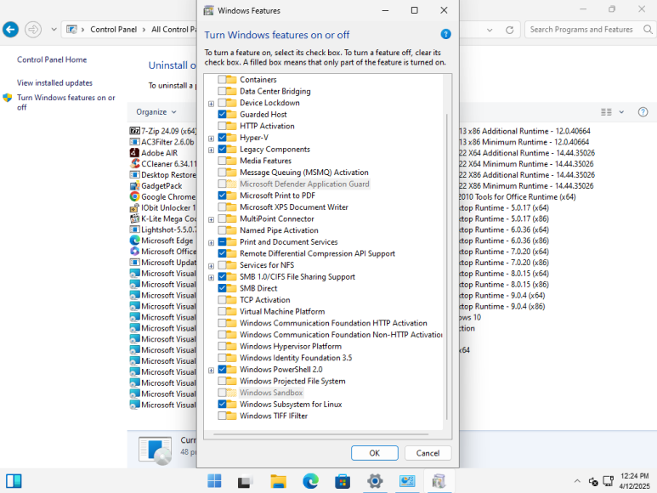Go back with the blue back arrow
This screenshot has width=657, height=493.
(10, 29)
